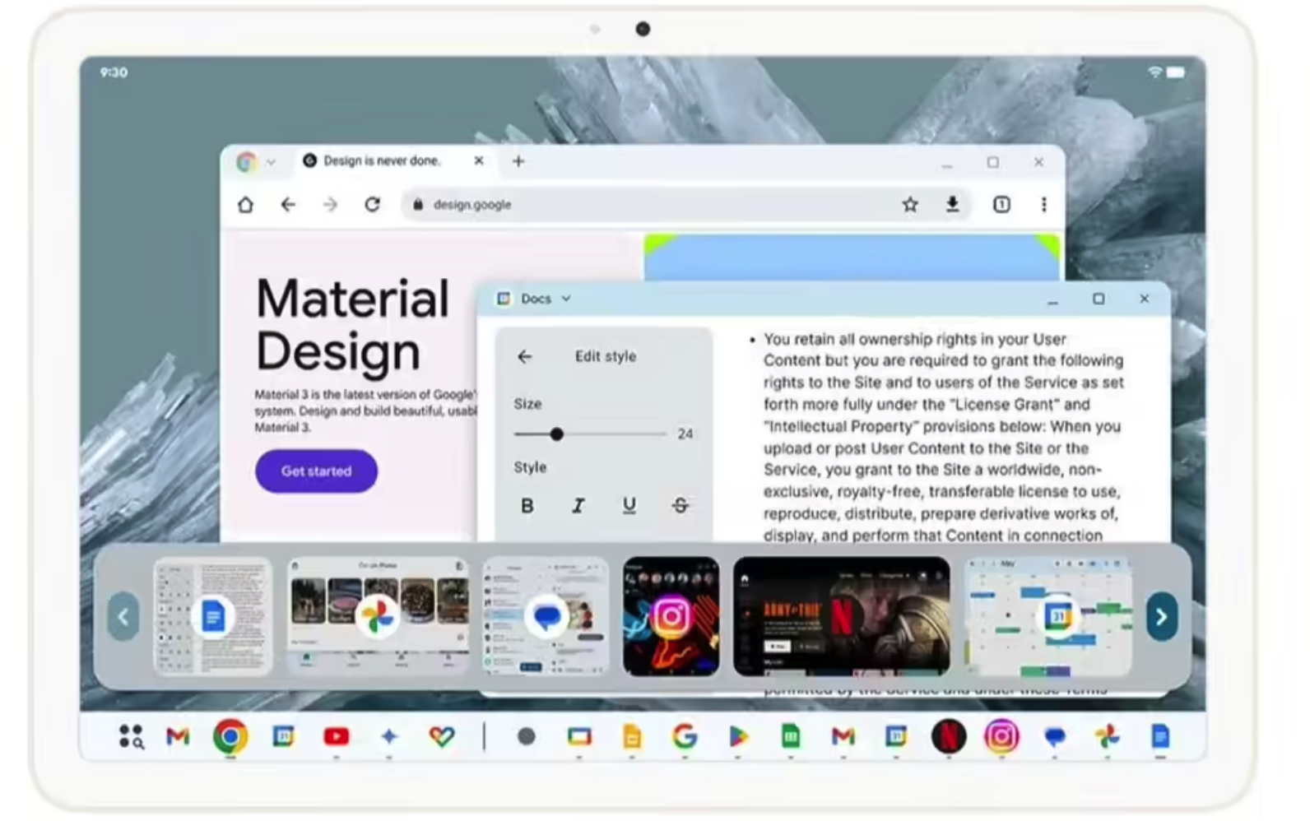Image resolution: width=1310 pixels, height=821 pixels.
Task: Open Chrome's tab switcher showing 1
Action: 1001,205
